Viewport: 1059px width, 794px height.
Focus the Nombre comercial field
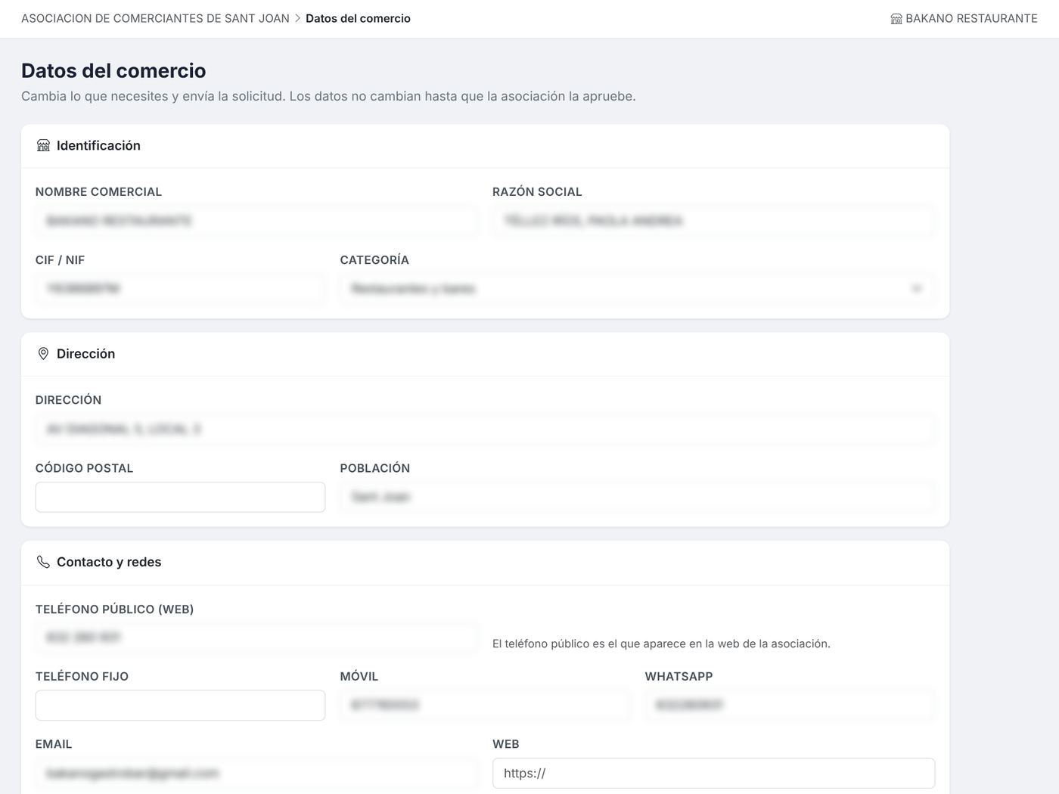point(256,221)
